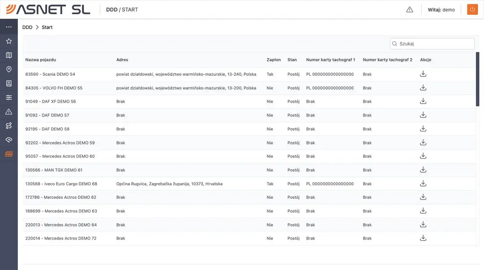Sort by Numer karty tachograf 2 header
The width and height of the screenshot is (484, 270).
coord(387,60)
